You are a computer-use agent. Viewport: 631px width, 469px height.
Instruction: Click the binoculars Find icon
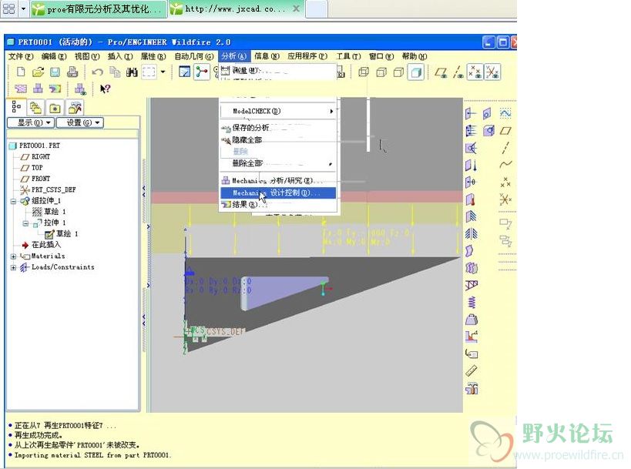132,72
